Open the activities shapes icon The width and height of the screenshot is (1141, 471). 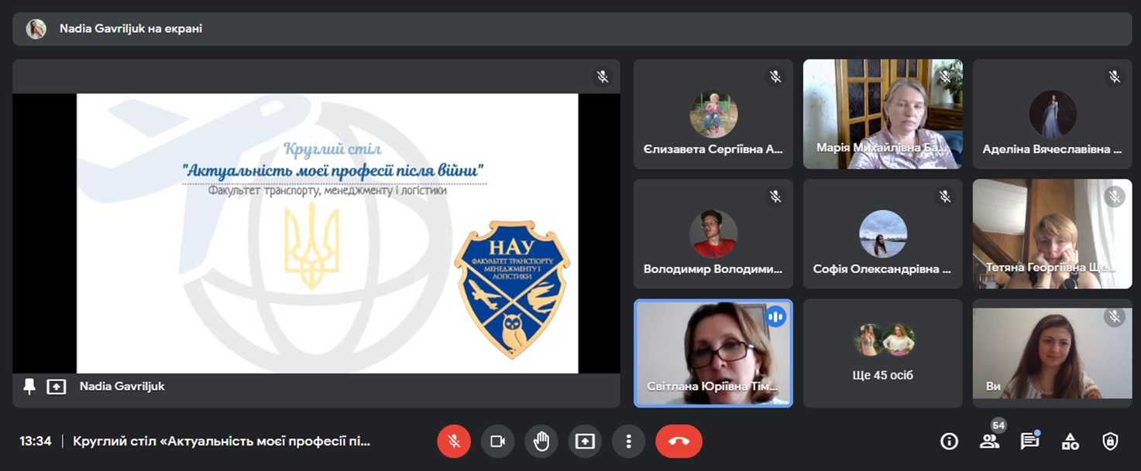click(1070, 442)
